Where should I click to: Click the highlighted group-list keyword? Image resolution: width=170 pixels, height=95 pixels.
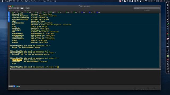[17, 60]
